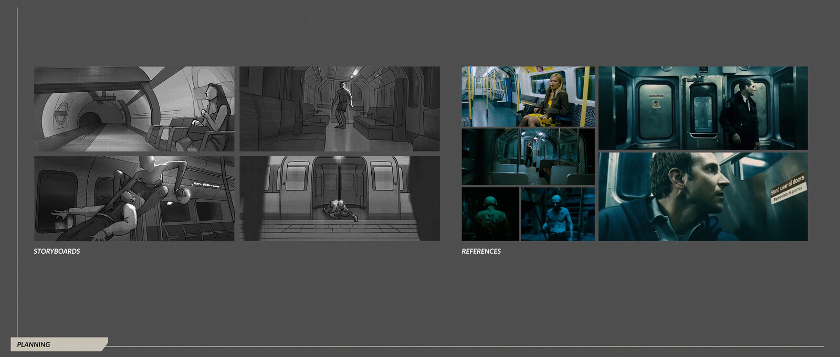
Task: Click the STORYBOARDS caption
Action: (x=57, y=251)
